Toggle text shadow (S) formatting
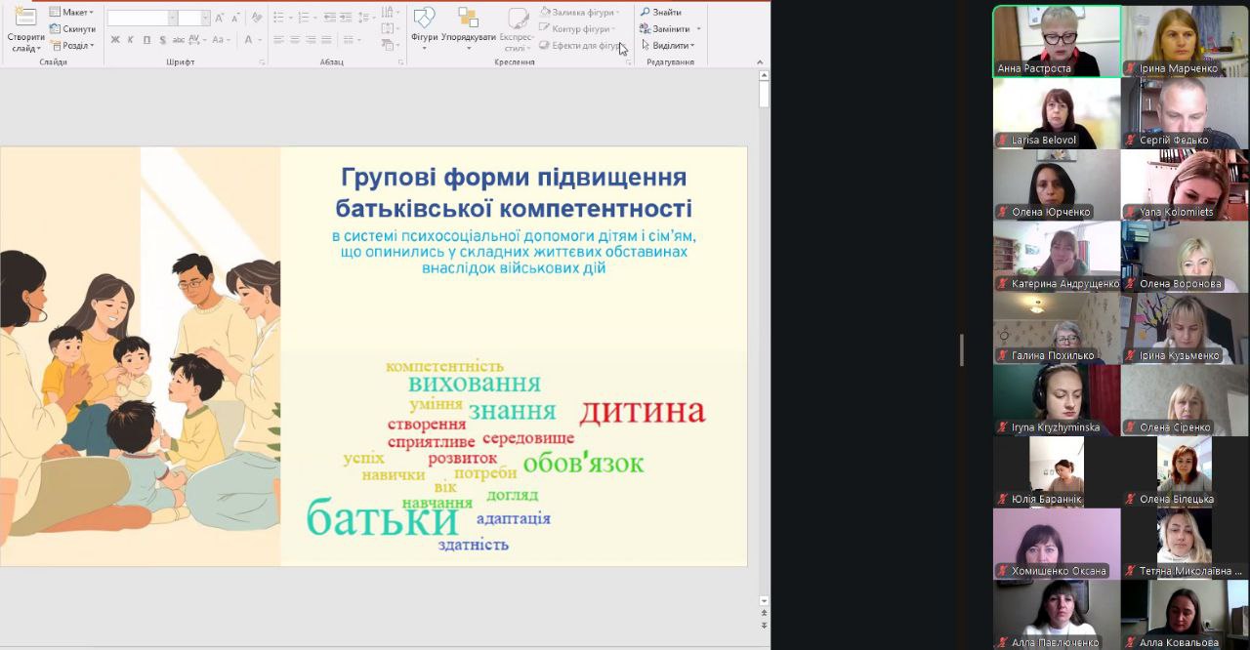This screenshot has width=1250, height=650. (162, 40)
